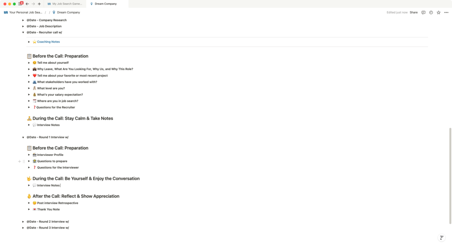Switch to My Job Search Game tab
Viewport: 452px width, 248px height.
click(65, 4)
